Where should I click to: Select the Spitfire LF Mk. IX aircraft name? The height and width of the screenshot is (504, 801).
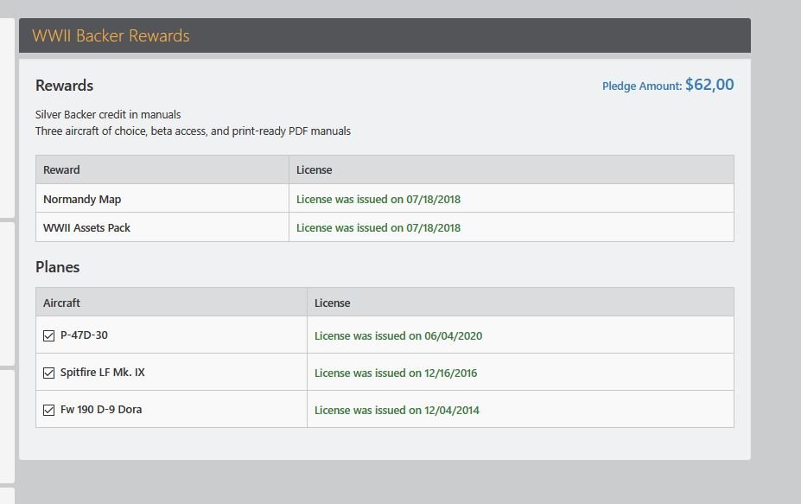coord(103,372)
